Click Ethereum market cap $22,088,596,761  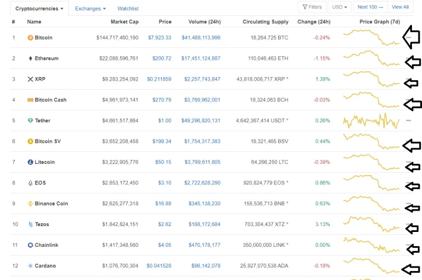pos(119,58)
